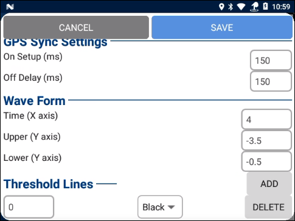Add a new threshold line
Image resolution: width=295 pixels, height=221 pixels.
(x=269, y=183)
